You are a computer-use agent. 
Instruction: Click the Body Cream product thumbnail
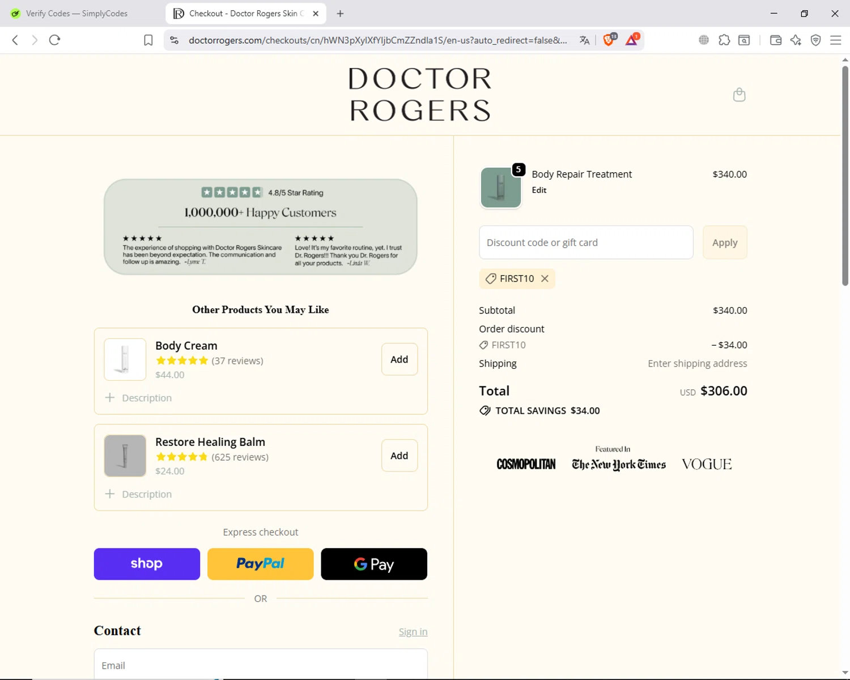click(x=125, y=359)
